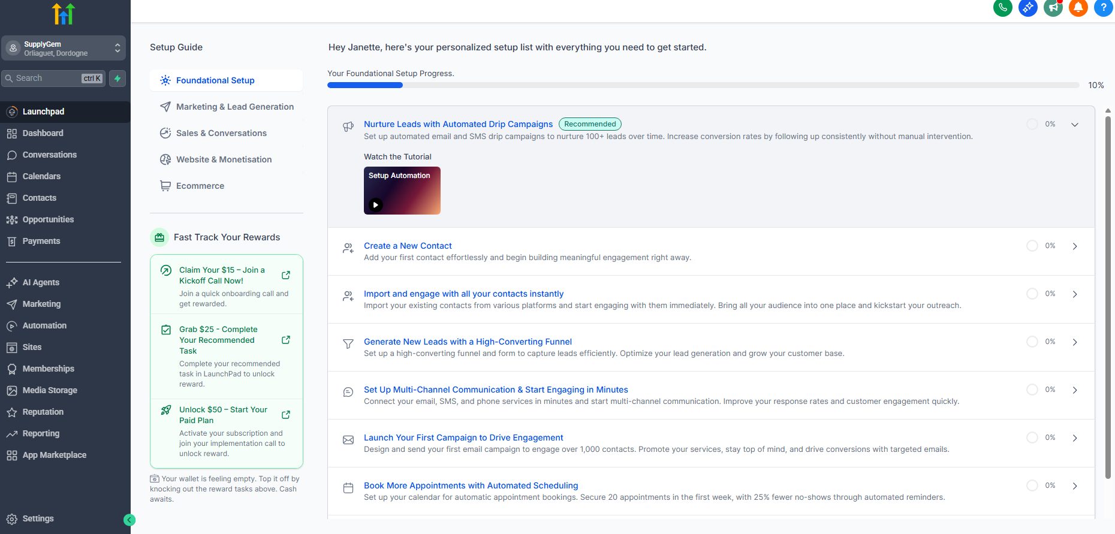
Task: Collapse the sidebar with green arrow button
Action: click(x=129, y=520)
